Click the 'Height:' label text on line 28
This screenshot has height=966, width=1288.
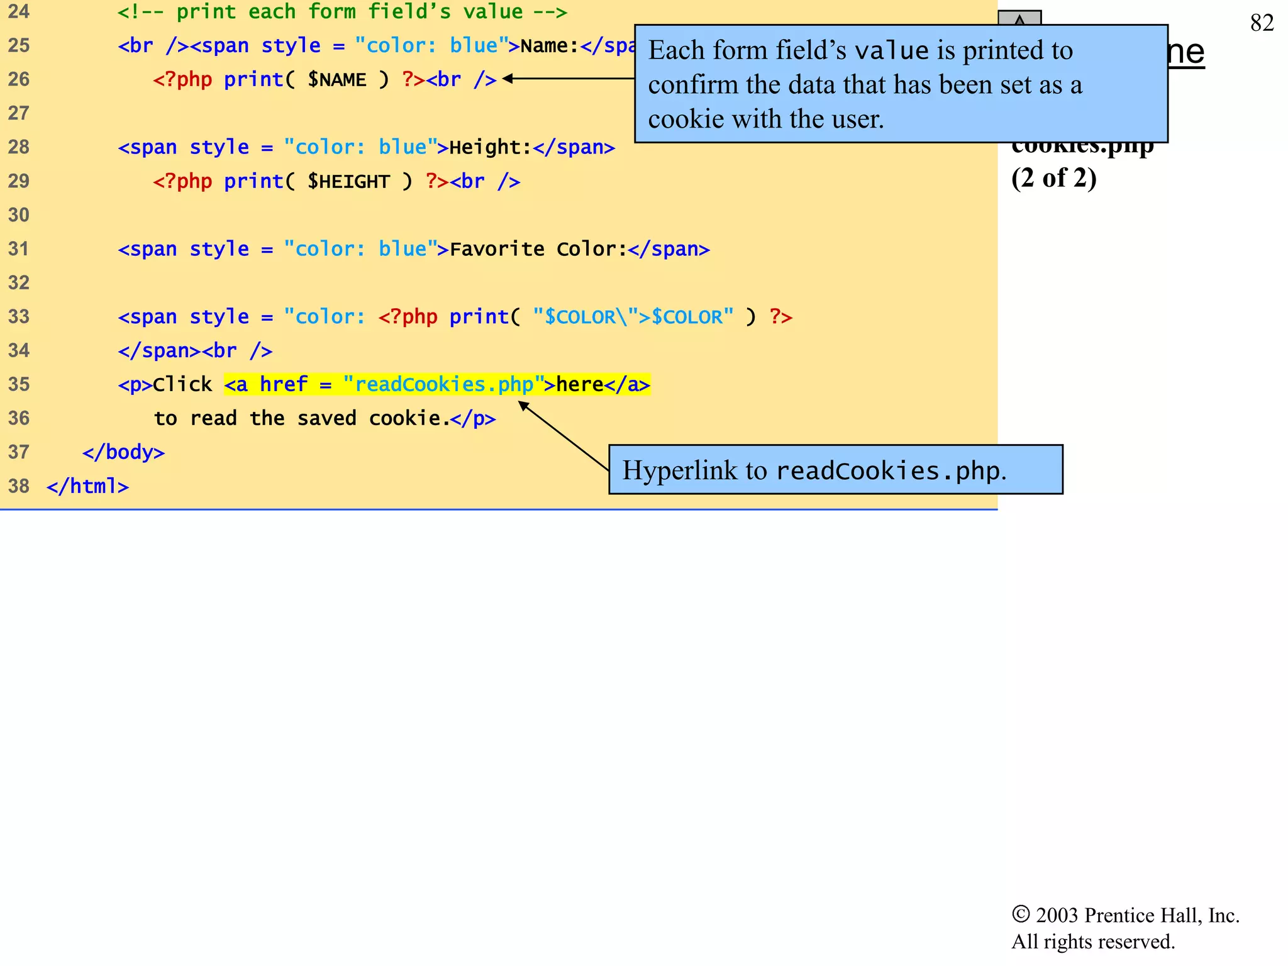(490, 148)
